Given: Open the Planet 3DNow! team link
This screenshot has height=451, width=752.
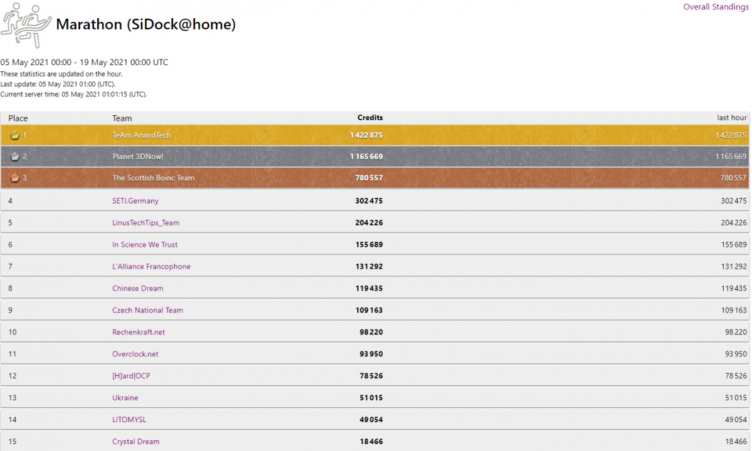Looking at the screenshot, I should pyautogui.click(x=138, y=157).
